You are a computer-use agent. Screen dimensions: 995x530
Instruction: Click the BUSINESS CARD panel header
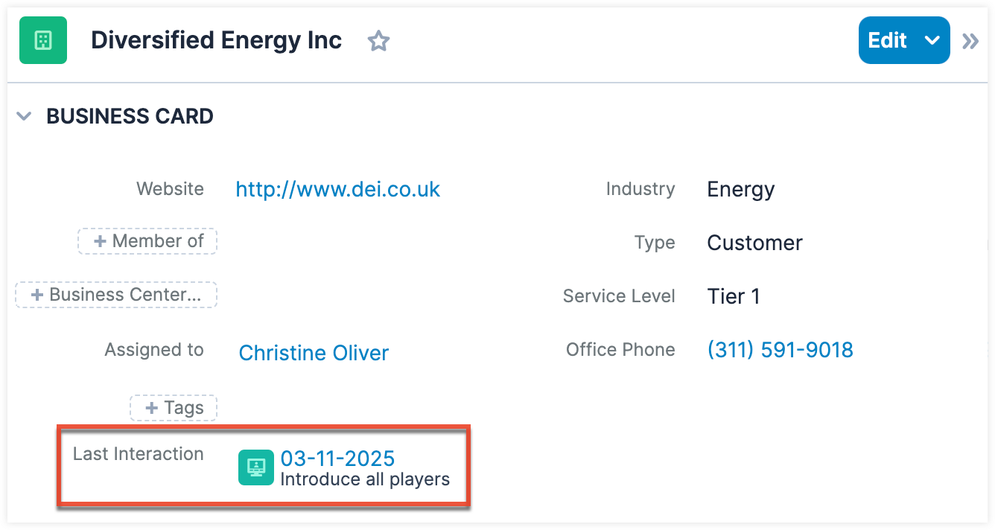coord(130,116)
